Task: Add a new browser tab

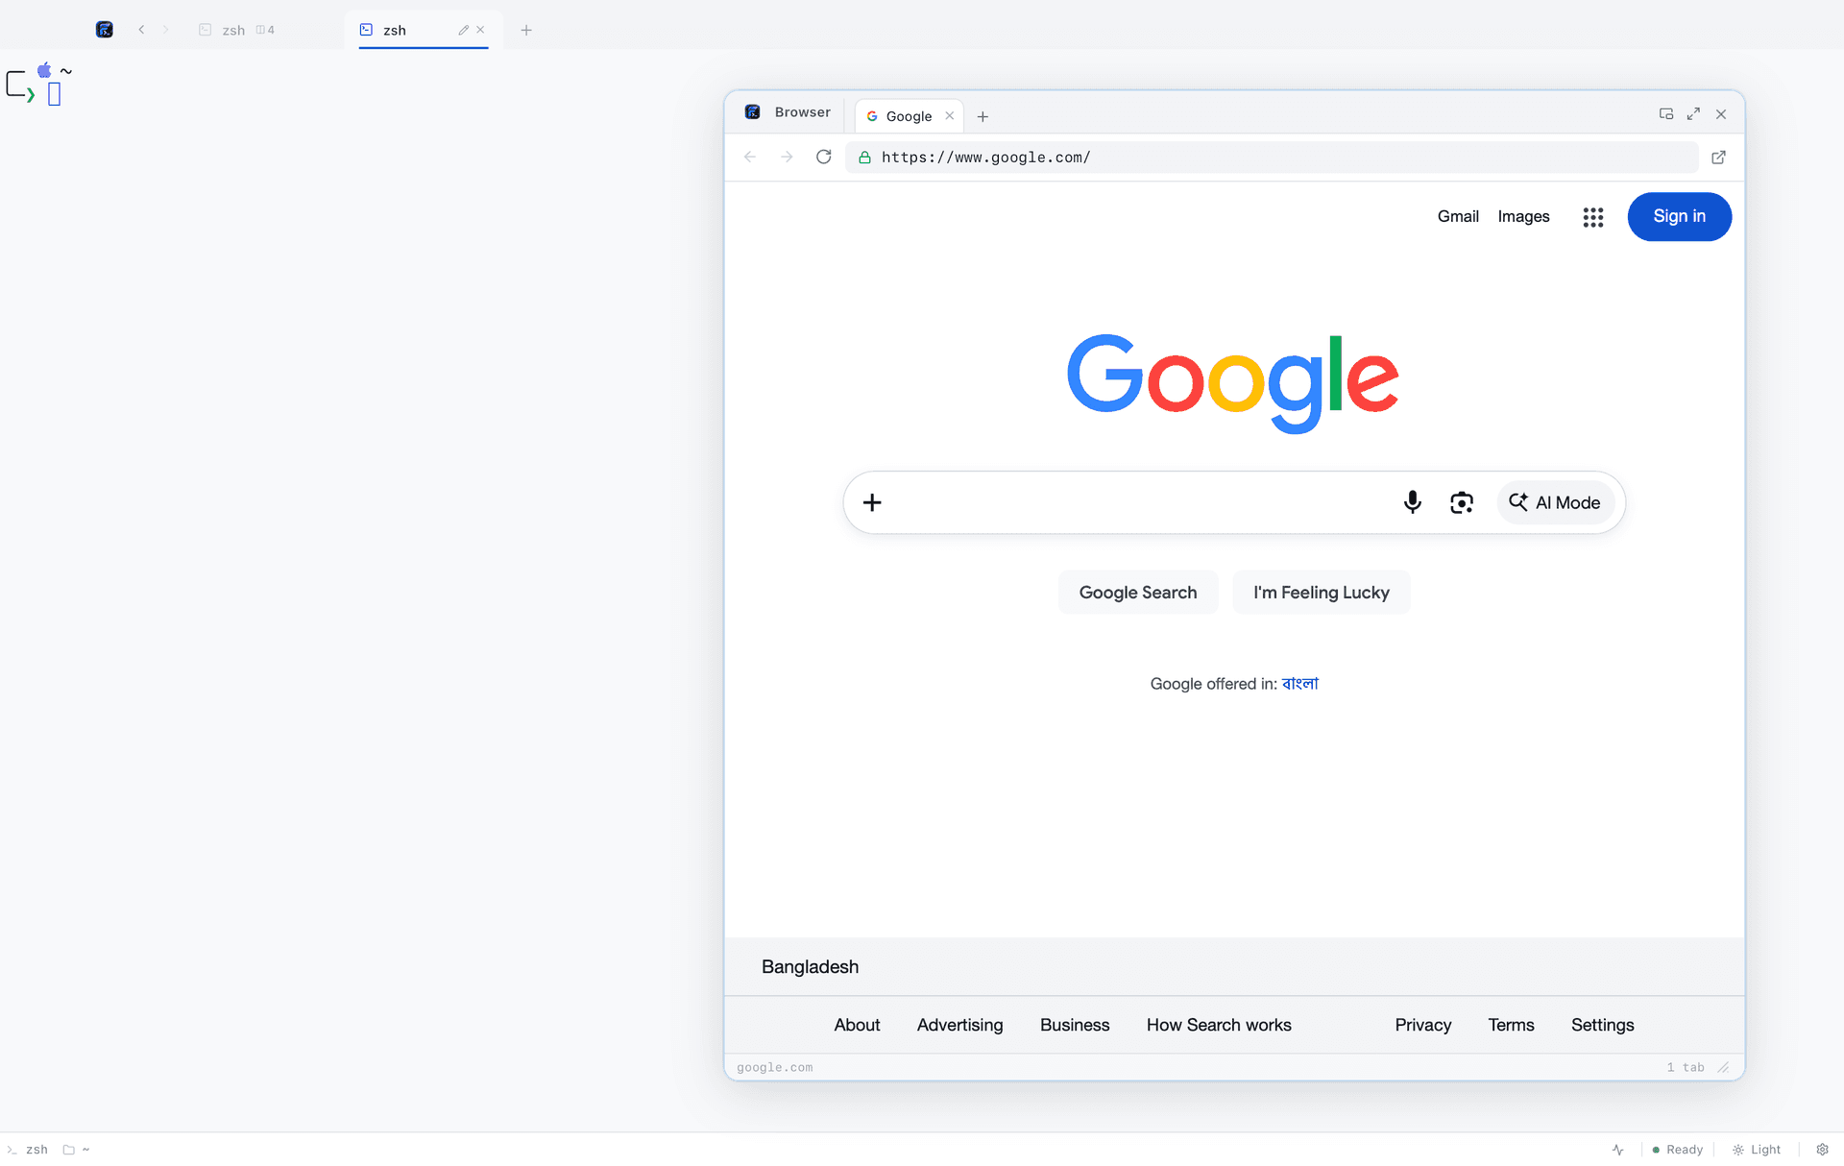Action: tap(983, 116)
